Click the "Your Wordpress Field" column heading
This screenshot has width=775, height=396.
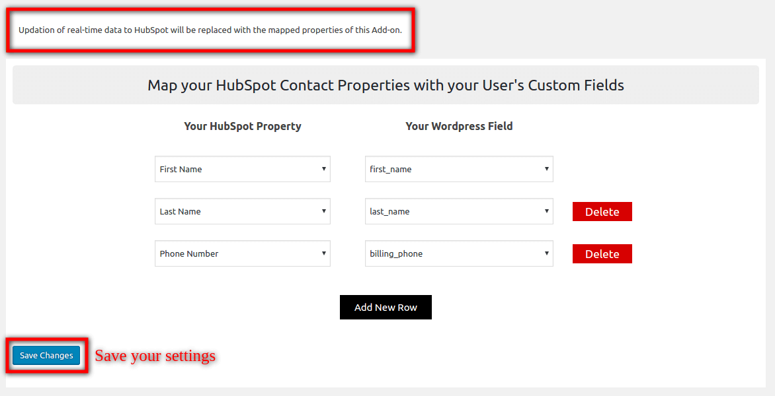click(459, 126)
